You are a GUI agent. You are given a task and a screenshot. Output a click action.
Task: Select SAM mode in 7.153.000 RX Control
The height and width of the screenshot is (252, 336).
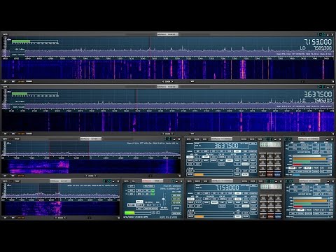[206, 193]
